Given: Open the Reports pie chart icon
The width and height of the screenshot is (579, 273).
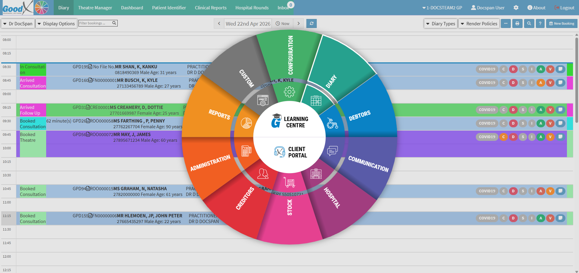Looking at the screenshot, I should point(246,123).
